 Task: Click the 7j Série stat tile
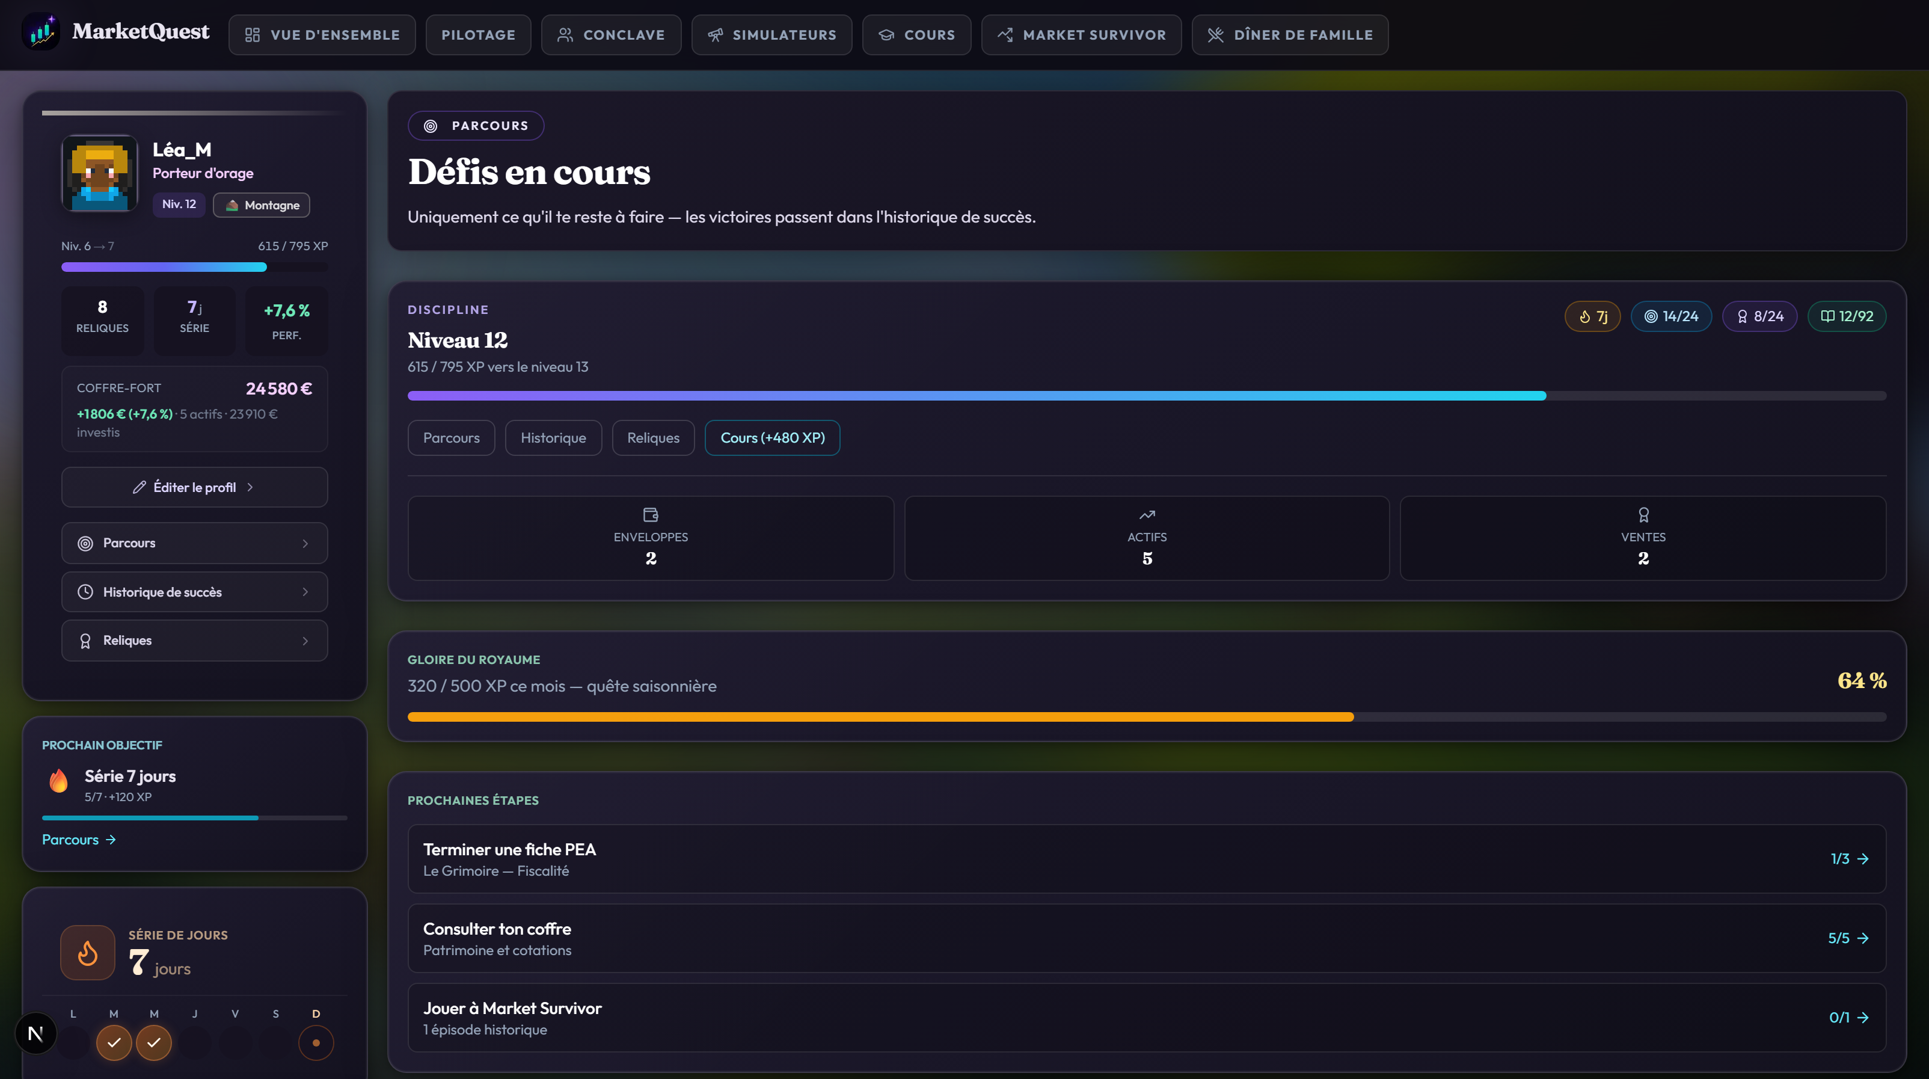(x=195, y=321)
